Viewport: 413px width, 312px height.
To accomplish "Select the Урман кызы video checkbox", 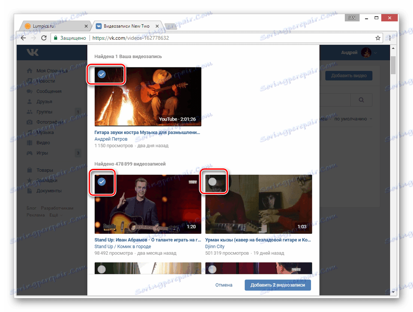I will [212, 182].
